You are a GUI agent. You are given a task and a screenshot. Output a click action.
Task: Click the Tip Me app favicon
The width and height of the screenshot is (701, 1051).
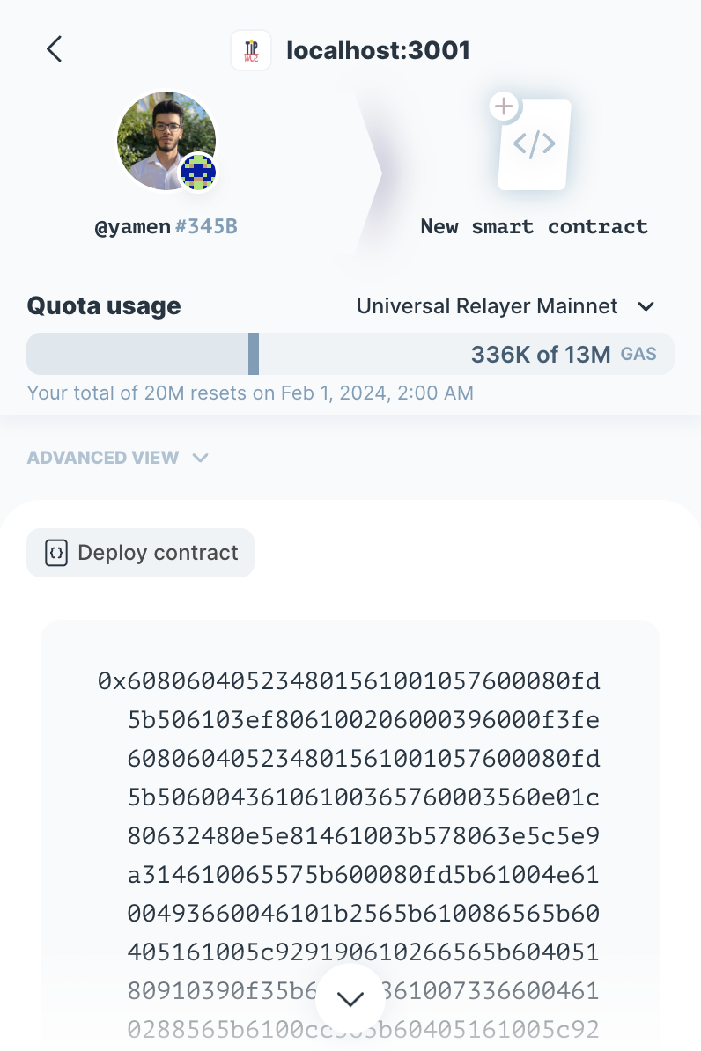(x=250, y=50)
